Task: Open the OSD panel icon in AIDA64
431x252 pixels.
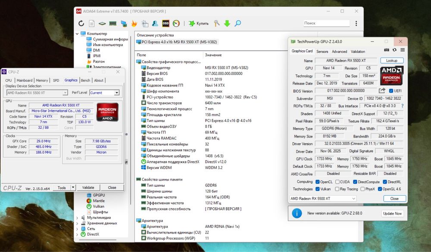Action: (x=166, y=23)
